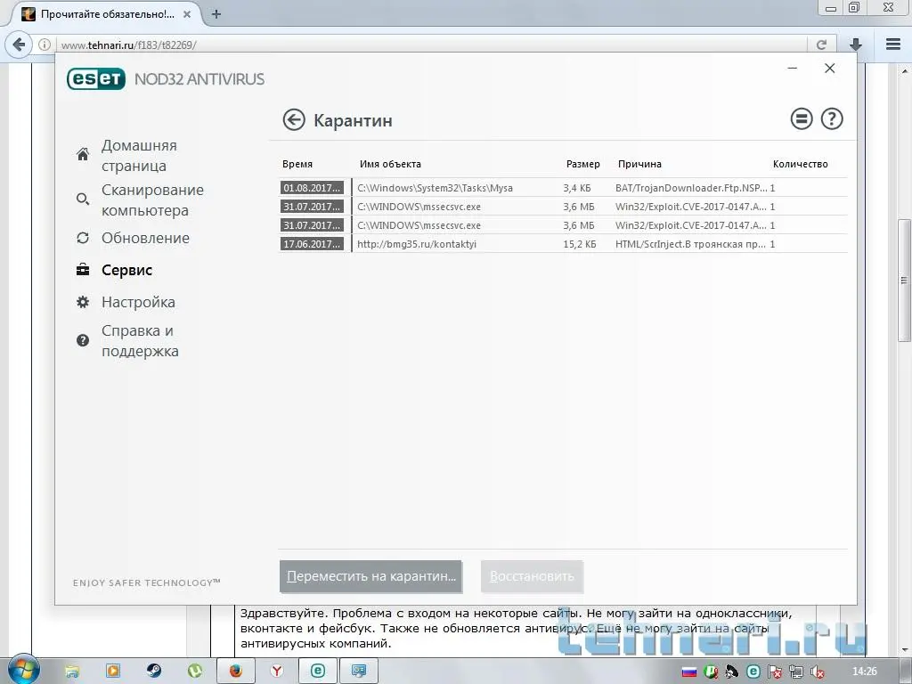Click the network tray icon
912x684 pixels.
click(x=795, y=672)
